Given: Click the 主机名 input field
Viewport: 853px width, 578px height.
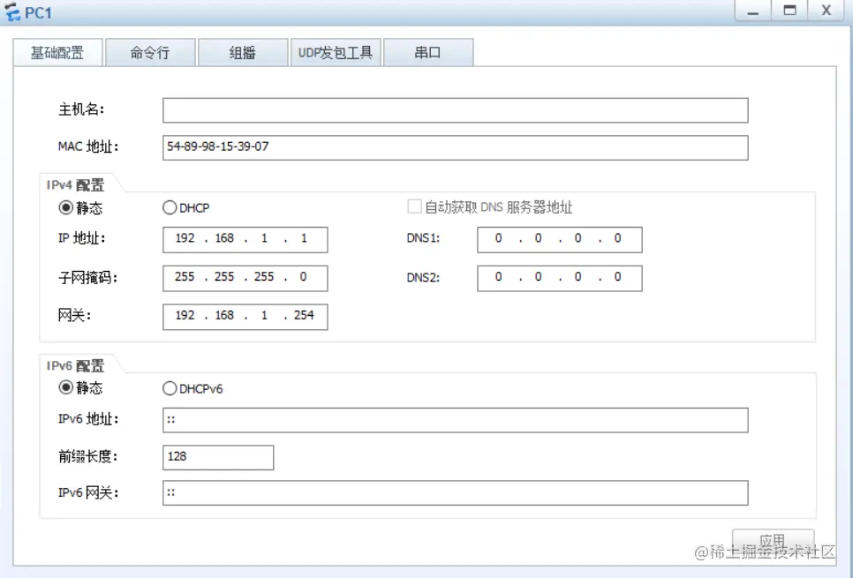Looking at the screenshot, I should click(x=456, y=110).
